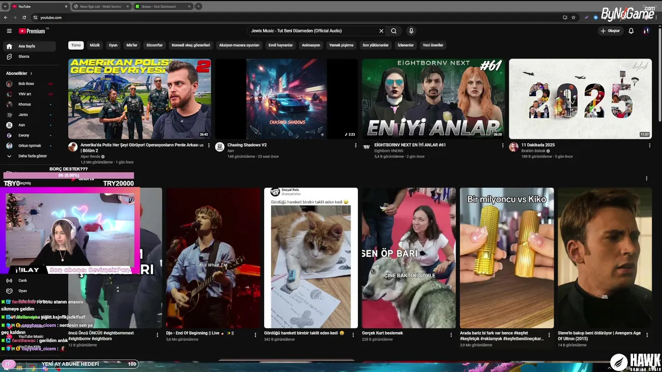Viewport: 662px width, 372px height.
Task: Select the Mix'ler filter chip
Action: click(x=132, y=45)
